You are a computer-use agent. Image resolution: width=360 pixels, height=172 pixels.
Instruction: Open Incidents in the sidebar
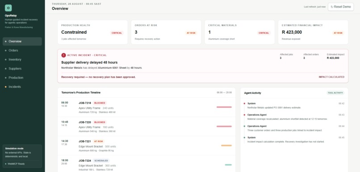[22, 87]
